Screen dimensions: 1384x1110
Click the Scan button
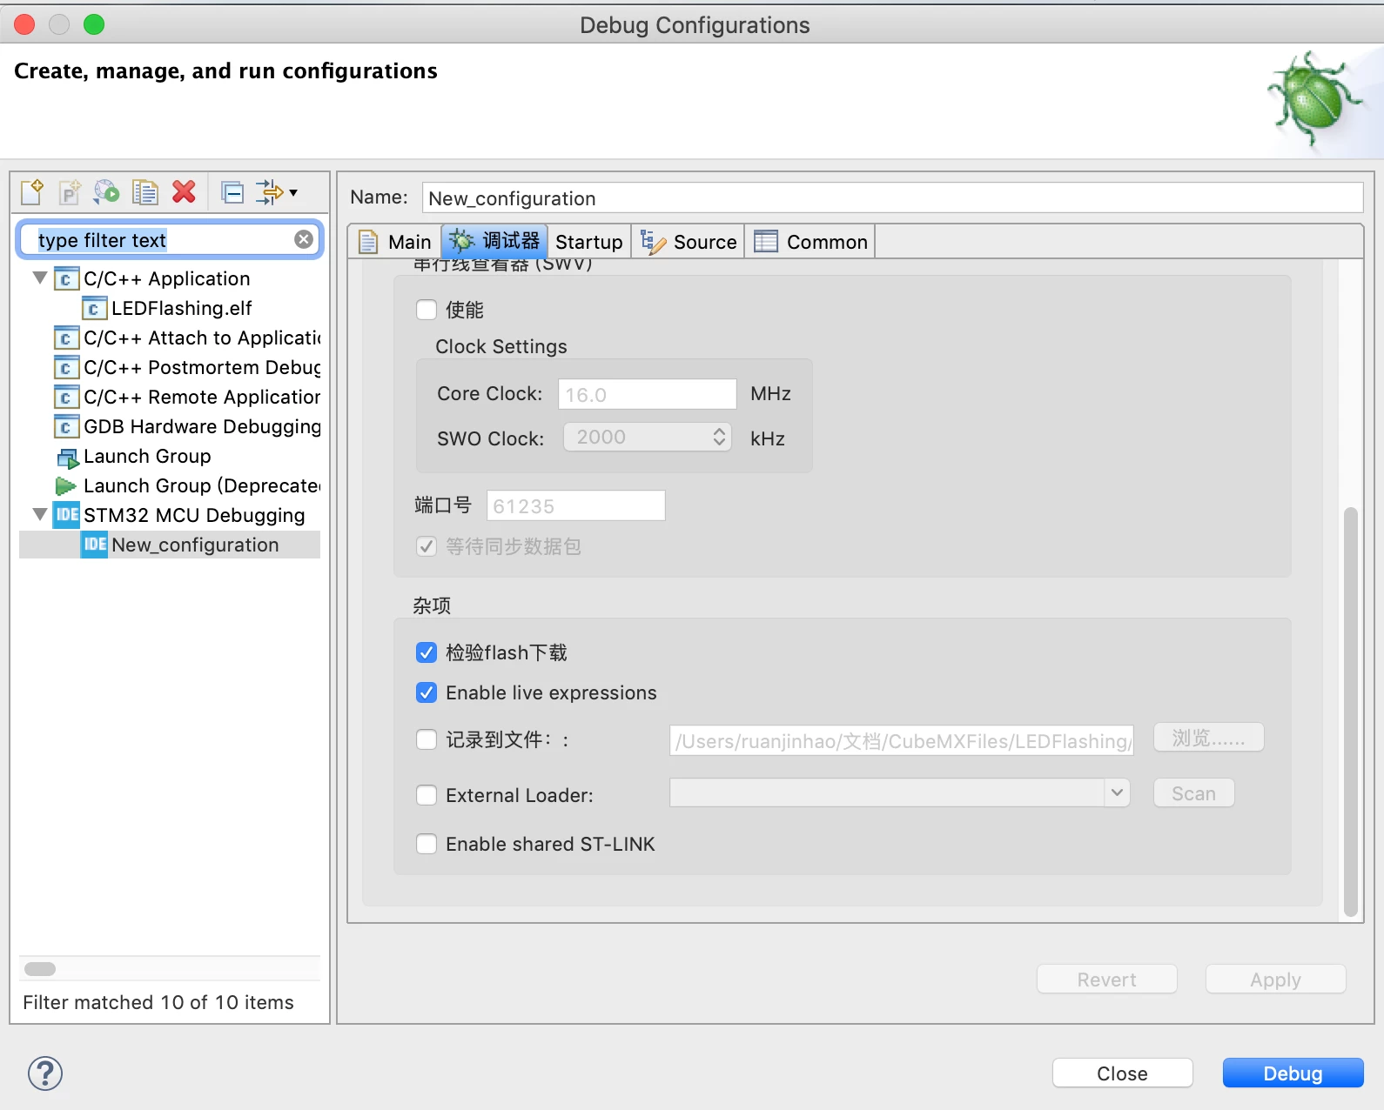tap(1193, 792)
